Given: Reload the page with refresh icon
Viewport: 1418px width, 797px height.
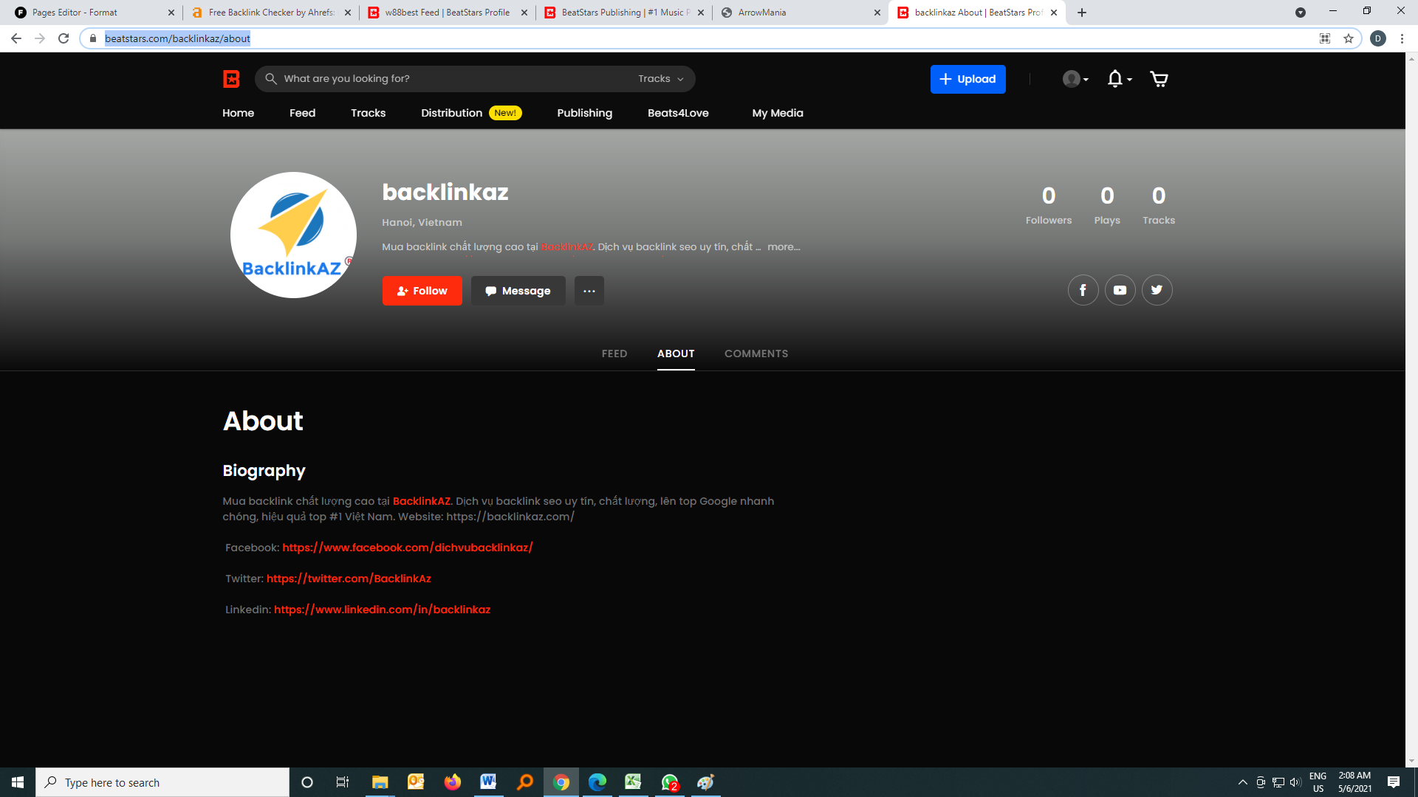Looking at the screenshot, I should click(64, 38).
